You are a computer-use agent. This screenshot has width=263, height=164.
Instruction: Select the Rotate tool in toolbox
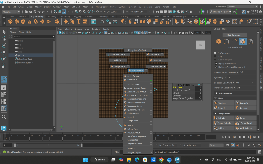pyautogui.click(x=4, y=59)
